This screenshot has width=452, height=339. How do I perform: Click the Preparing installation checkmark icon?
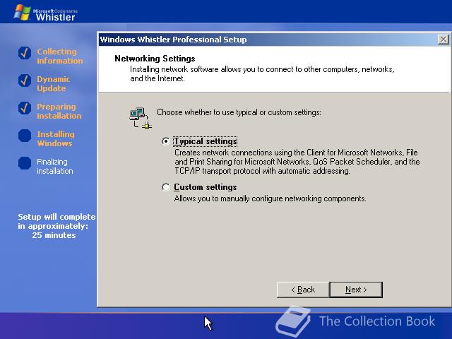(x=25, y=108)
